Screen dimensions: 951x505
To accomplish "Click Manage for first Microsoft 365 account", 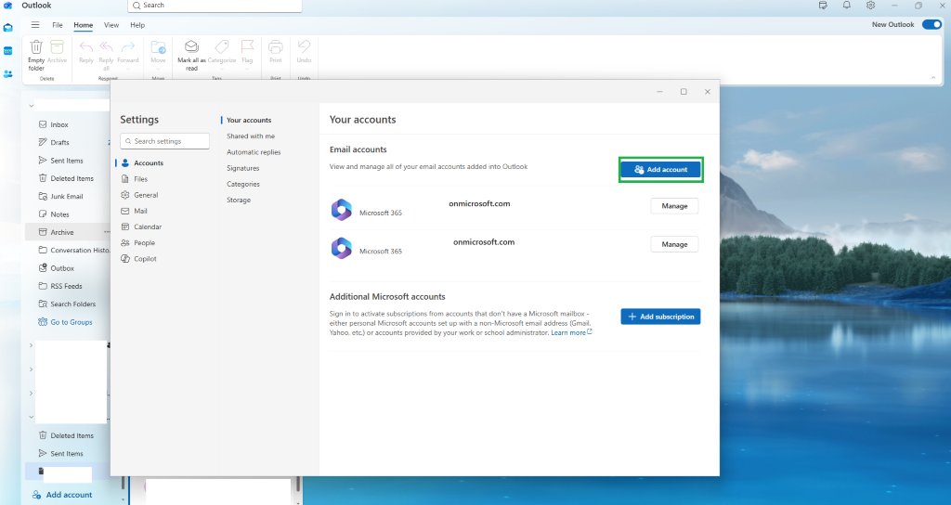I will tap(674, 206).
